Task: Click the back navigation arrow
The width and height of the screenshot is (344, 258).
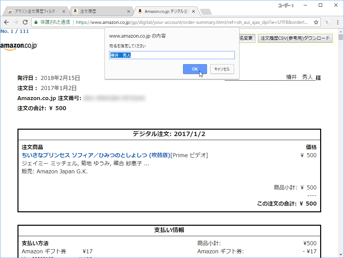Action: [7, 22]
